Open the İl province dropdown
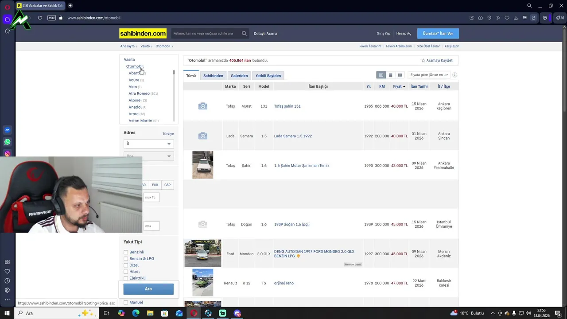567x319 pixels. [x=148, y=144]
